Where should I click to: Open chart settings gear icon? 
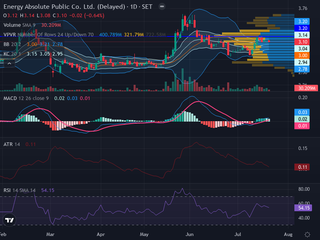coord(307,234)
